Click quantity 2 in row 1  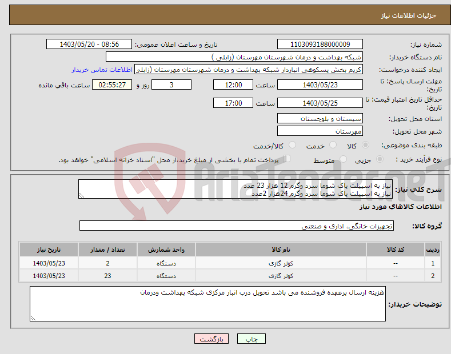(107, 263)
